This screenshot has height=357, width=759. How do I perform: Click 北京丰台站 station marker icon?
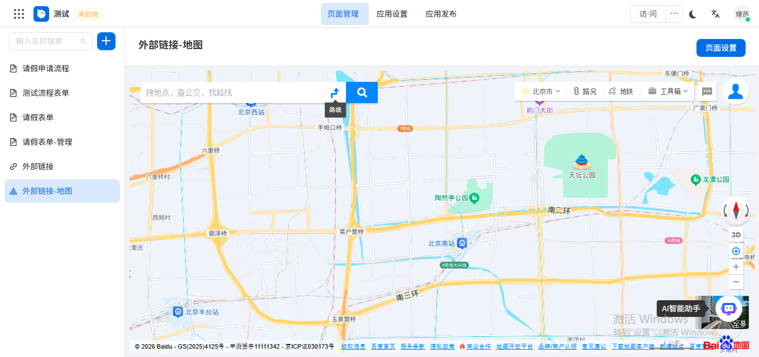coord(178,311)
